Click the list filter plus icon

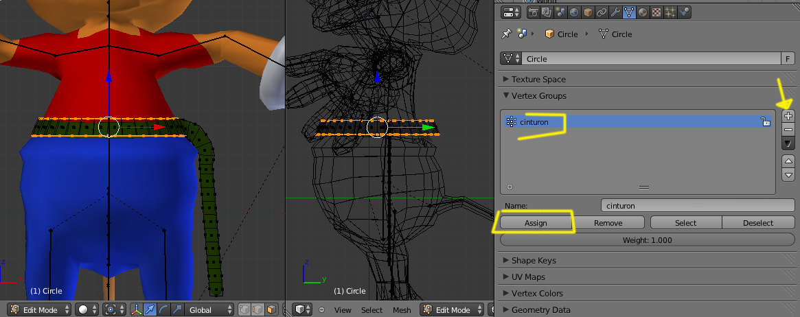tap(510, 187)
